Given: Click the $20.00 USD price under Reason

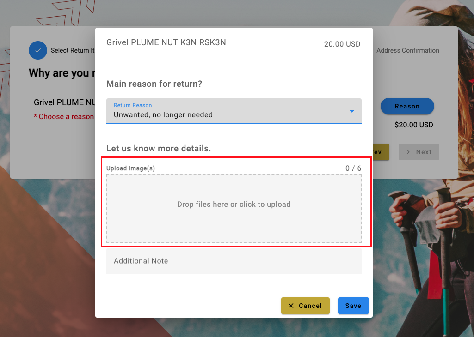Looking at the screenshot, I should click(414, 125).
